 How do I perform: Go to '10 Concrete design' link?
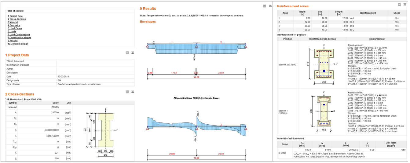(18, 44)
